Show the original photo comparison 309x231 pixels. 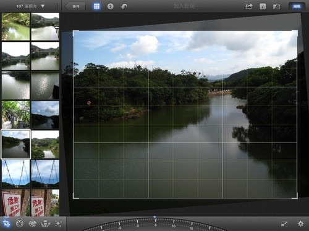(276, 6)
